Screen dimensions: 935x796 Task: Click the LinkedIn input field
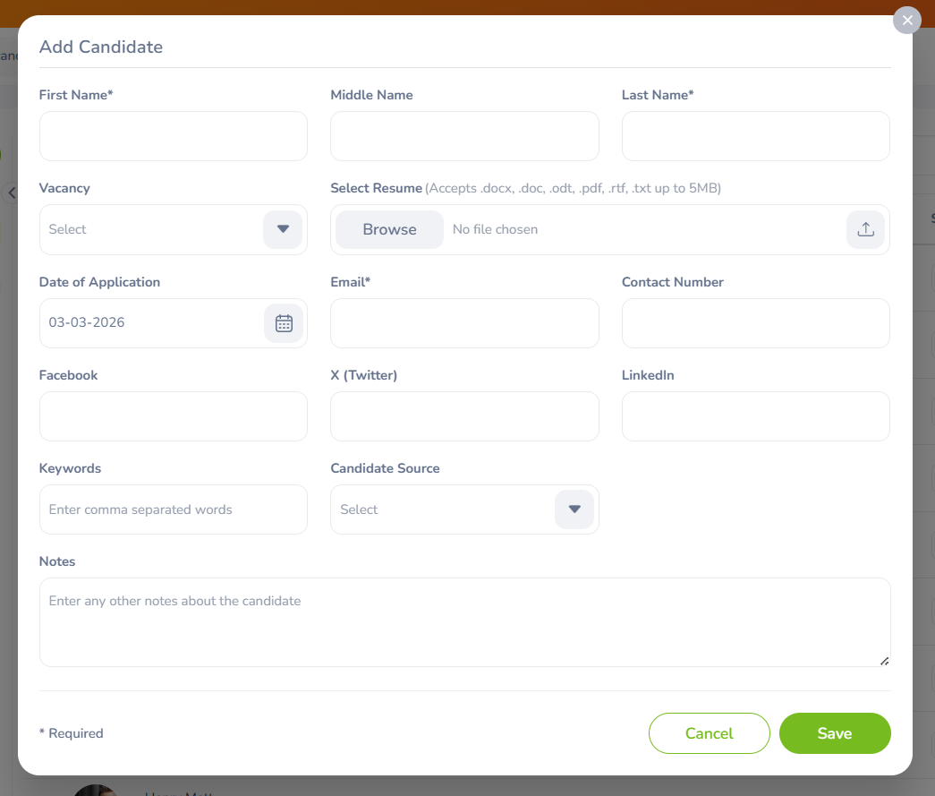[755, 416]
